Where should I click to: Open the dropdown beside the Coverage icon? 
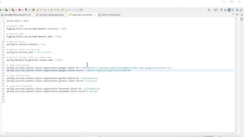pos(10,10)
